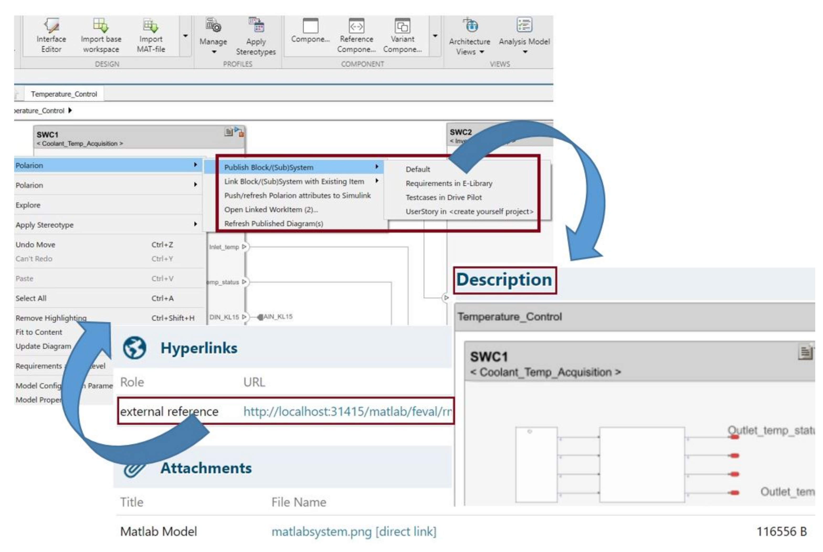The width and height of the screenshot is (823, 552).
Task: Select Publish Block/(Sub)System menu entry
Action: pyautogui.click(x=268, y=167)
